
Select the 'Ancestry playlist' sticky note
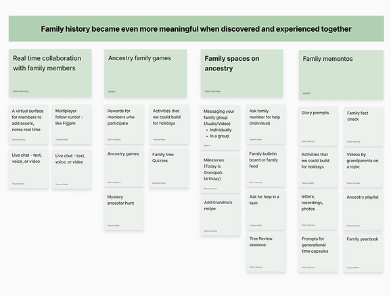pyautogui.click(x=363, y=210)
